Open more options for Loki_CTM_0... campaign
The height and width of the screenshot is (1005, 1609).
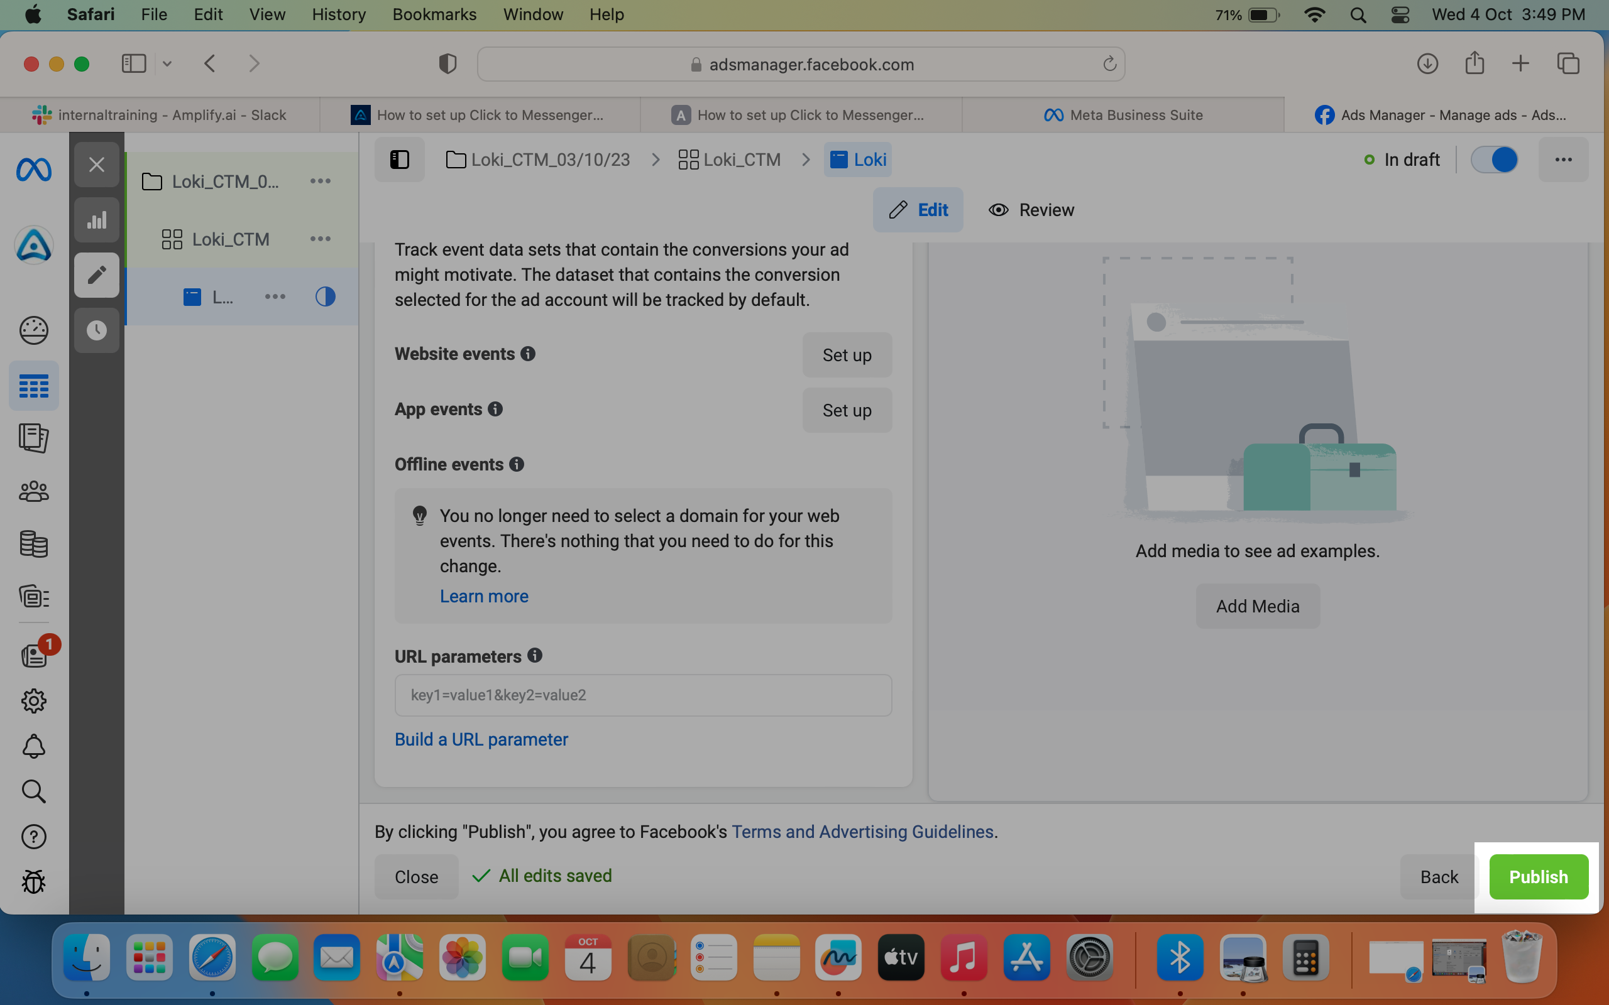pos(321,181)
